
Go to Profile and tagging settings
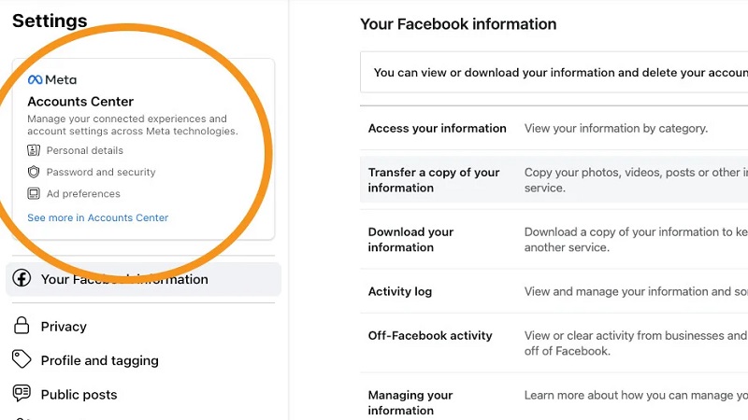99,360
